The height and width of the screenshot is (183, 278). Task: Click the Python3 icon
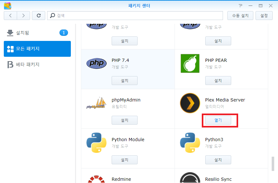tap(190, 143)
